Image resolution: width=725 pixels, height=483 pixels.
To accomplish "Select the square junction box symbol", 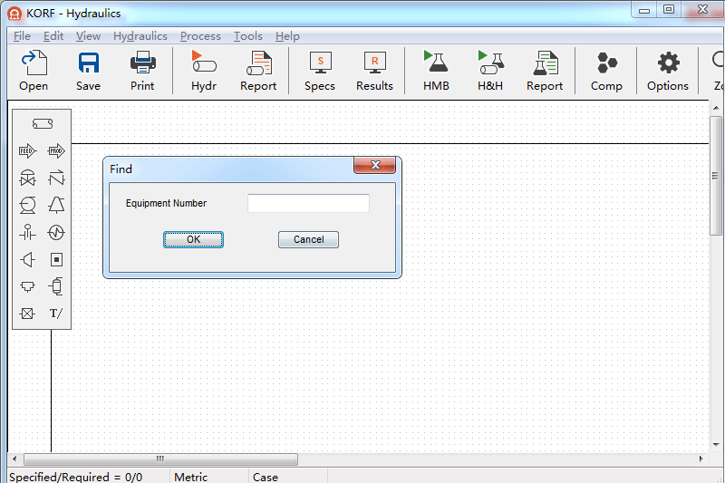I will coord(56,260).
